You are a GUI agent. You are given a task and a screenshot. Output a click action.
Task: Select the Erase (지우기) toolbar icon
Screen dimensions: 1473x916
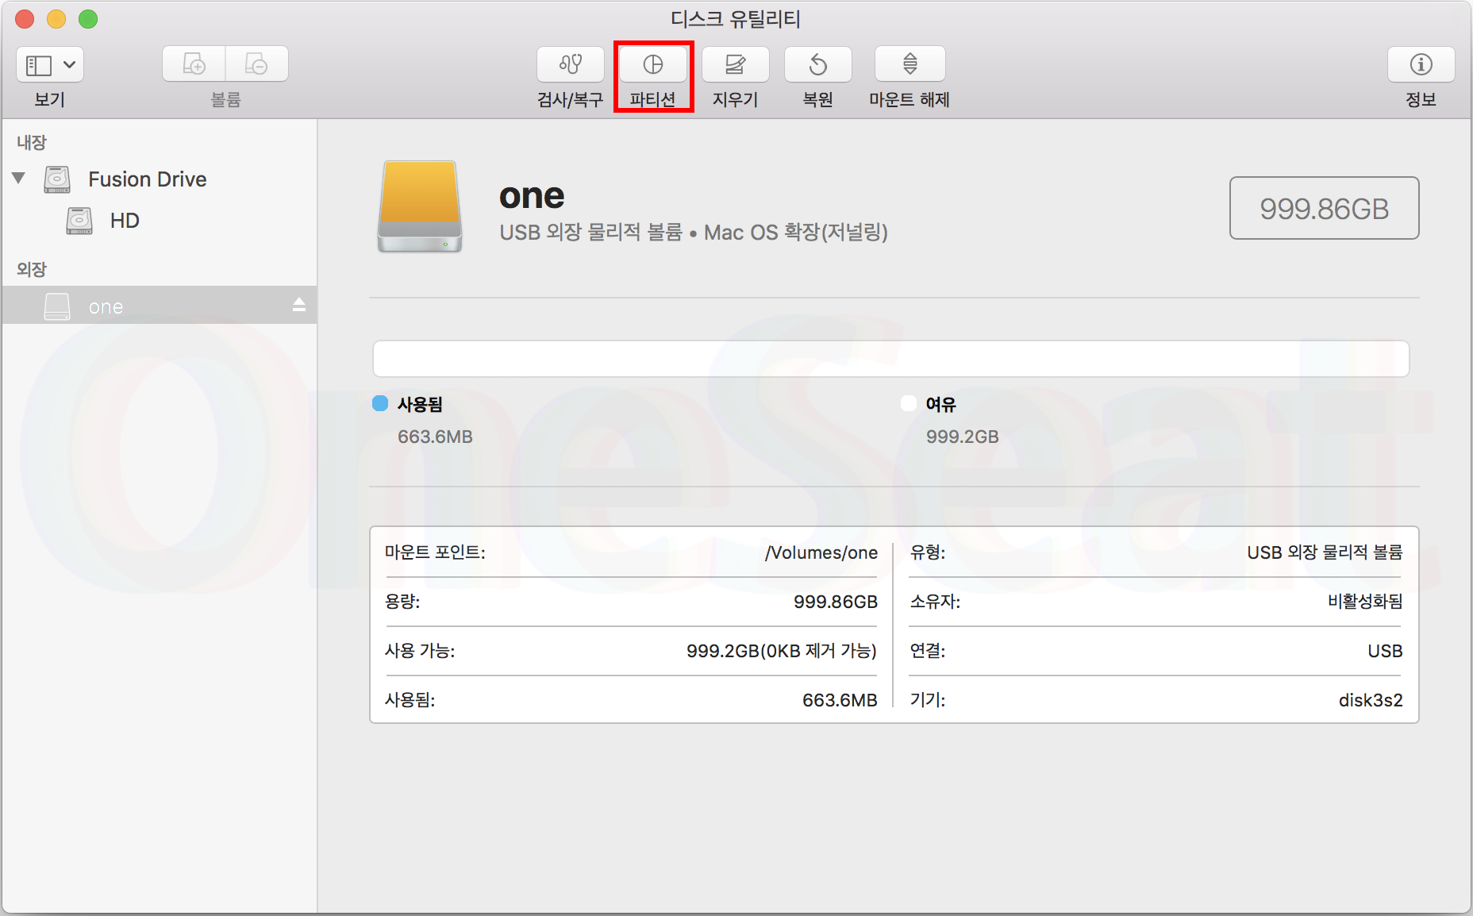coord(736,64)
